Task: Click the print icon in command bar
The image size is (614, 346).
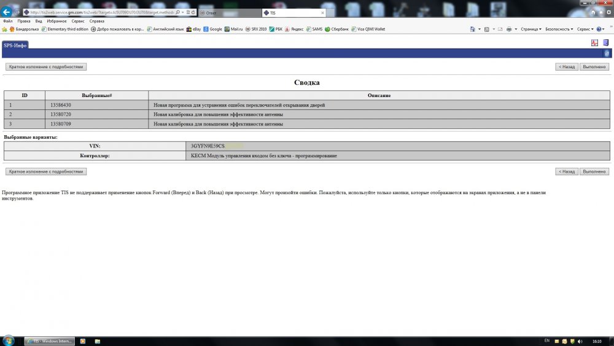Action: coord(509,29)
